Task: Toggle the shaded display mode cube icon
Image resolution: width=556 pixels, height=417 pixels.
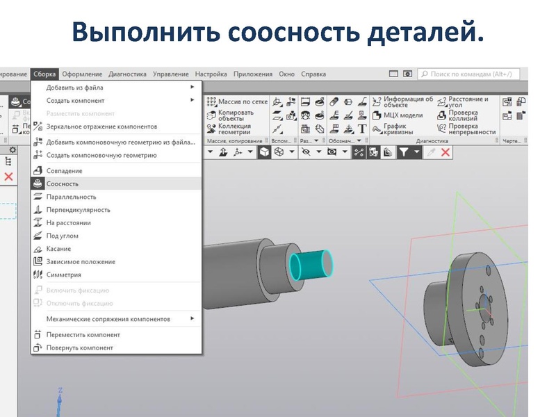Action: tap(263, 151)
